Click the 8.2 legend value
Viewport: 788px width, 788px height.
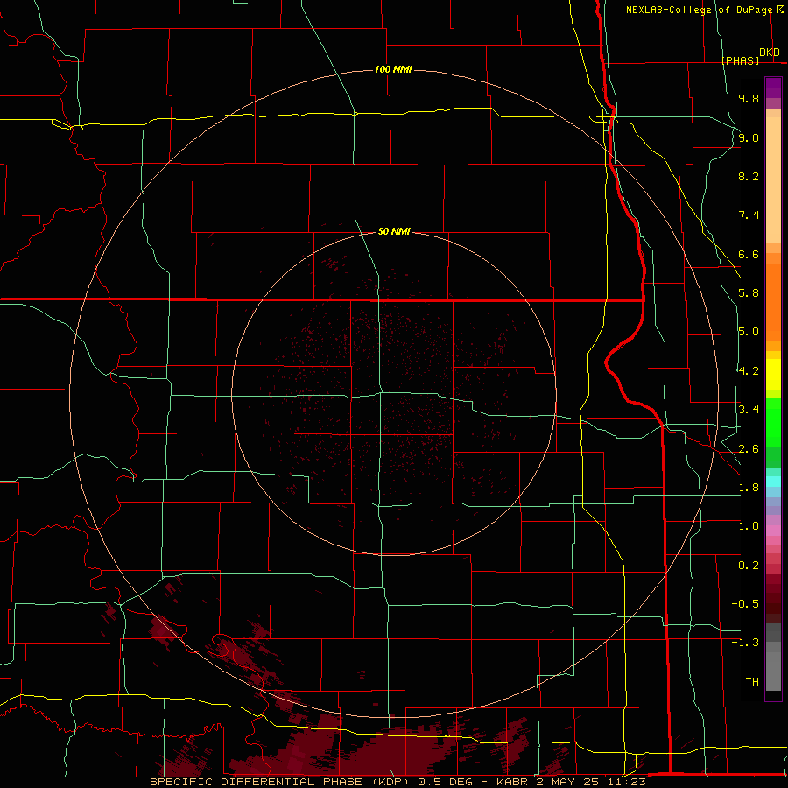(749, 176)
